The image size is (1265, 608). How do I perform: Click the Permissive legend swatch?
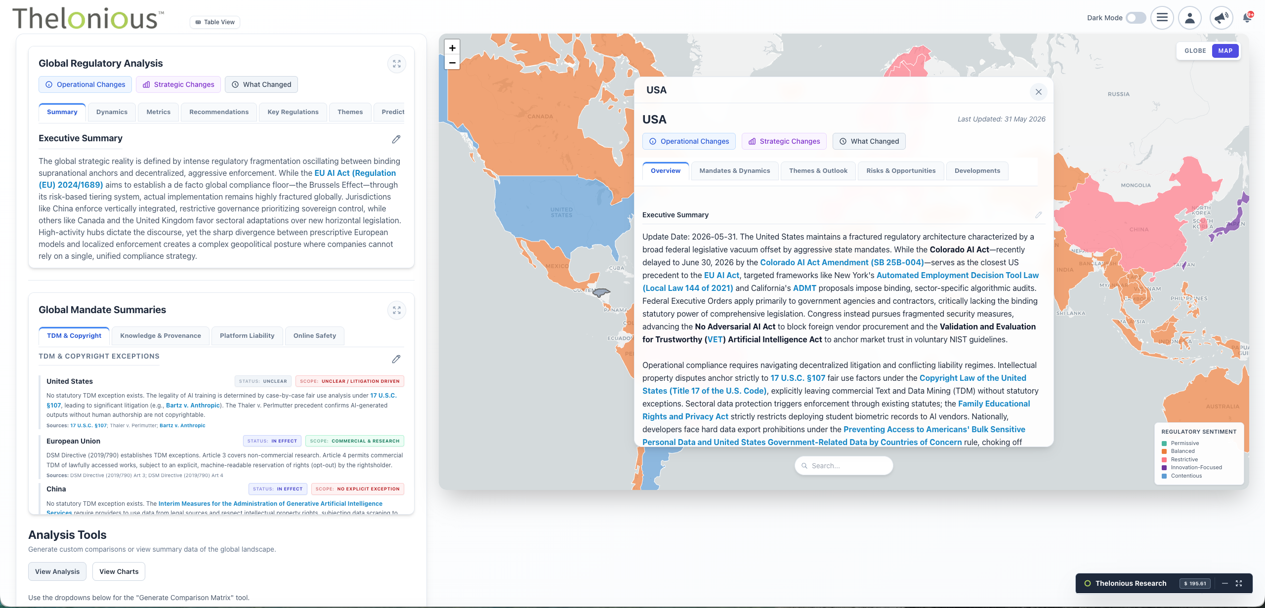[x=1165, y=444]
